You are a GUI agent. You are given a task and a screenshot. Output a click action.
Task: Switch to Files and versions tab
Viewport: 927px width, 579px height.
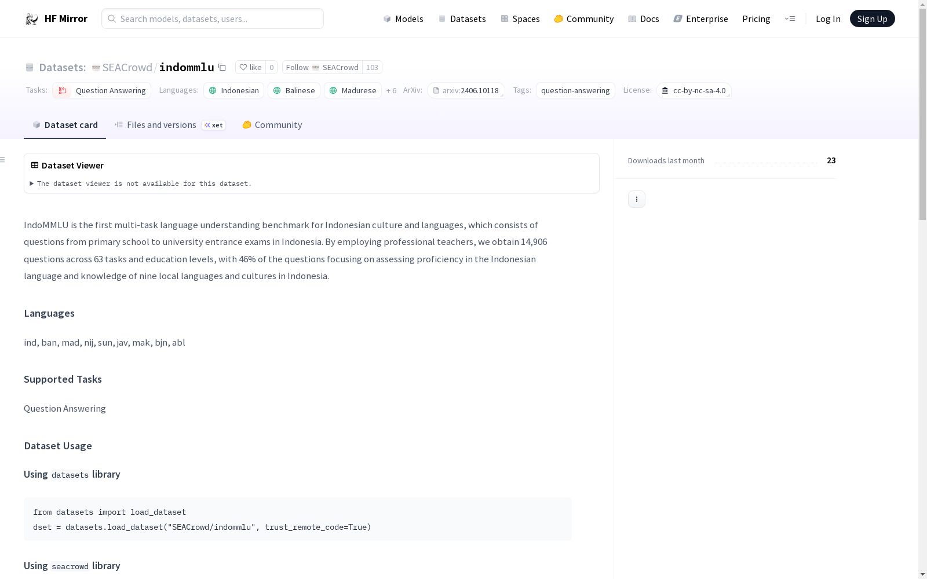click(170, 125)
